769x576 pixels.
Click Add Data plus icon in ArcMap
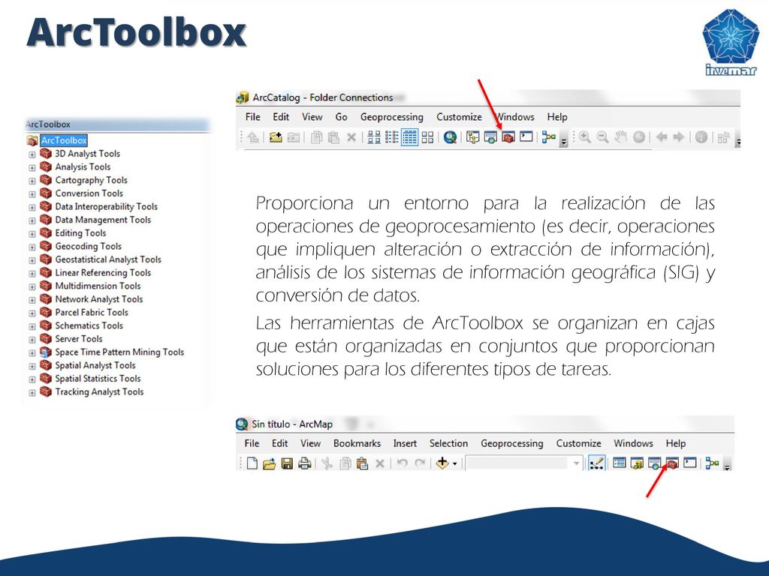(442, 462)
